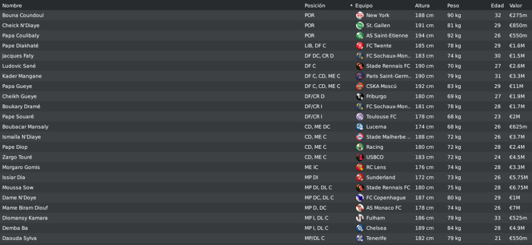Click the Fulham club badge icon
Viewport: 532px width, 245px height.
point(360,218)
